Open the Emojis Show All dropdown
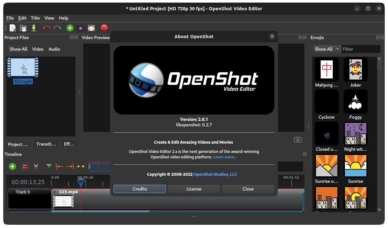Image resolution: width=388 pixels, height=228 pixels. [327, 49]
